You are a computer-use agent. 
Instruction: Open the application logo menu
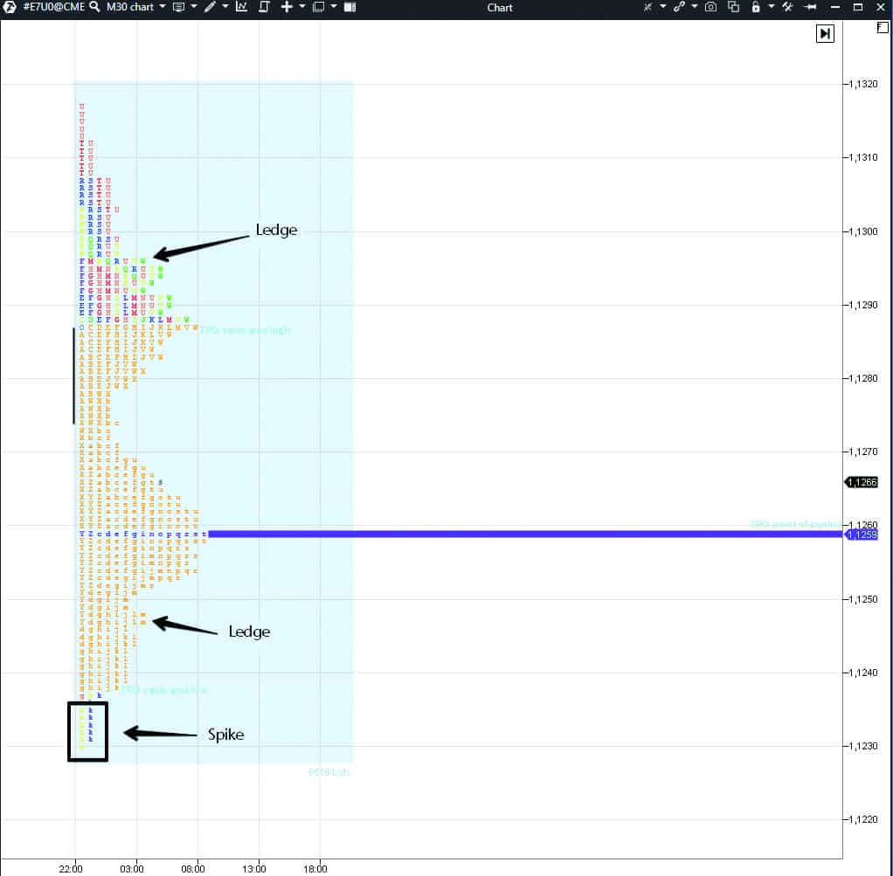pyautogui.click(x=10, y=7)
